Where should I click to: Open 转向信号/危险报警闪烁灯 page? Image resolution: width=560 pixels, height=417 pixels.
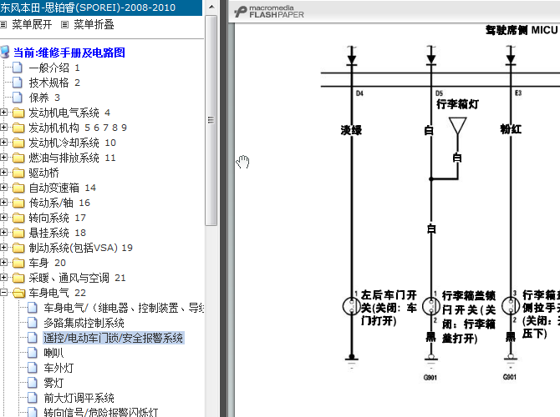click(101, 412)
